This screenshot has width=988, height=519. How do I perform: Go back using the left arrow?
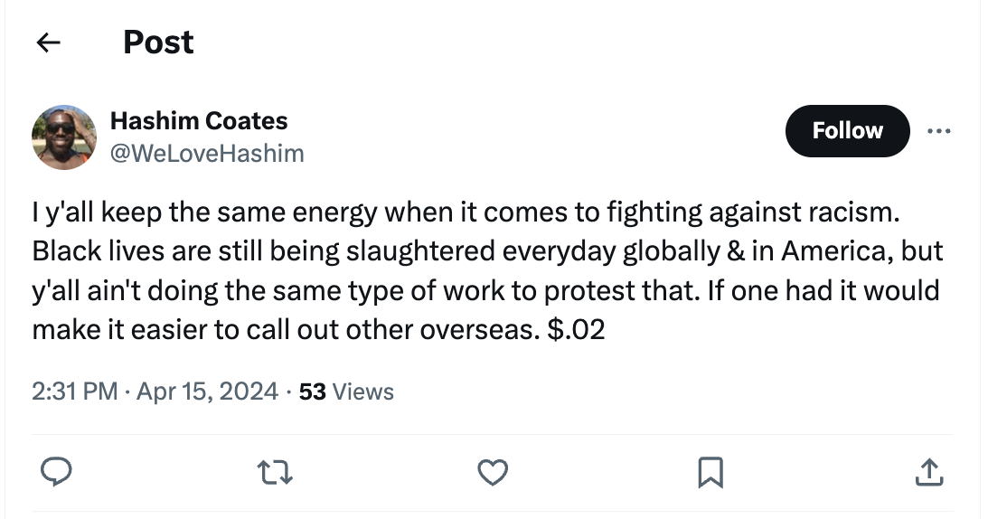pos(48,42)
